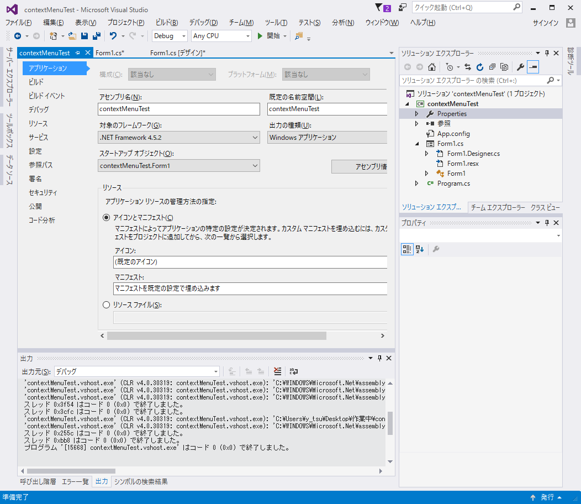Open the Symbol search results tab
Viewport: 581px width, 504px height.
coord(141,482)
